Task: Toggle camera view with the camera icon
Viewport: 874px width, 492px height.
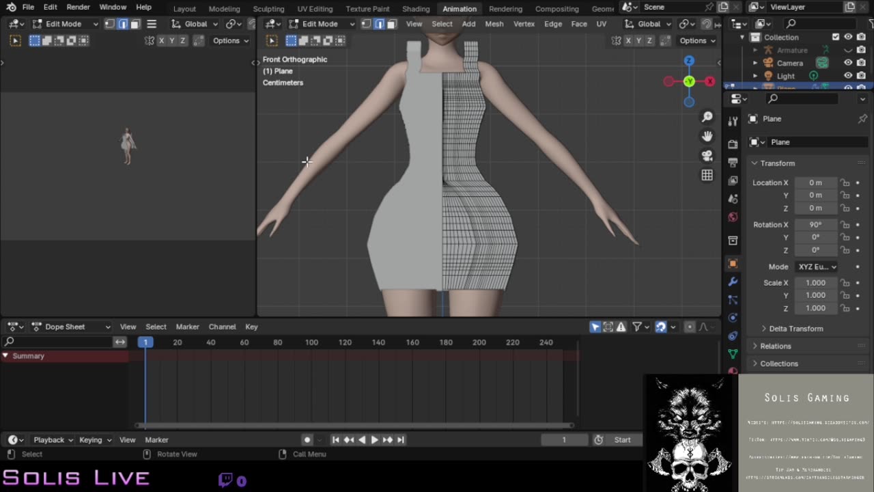Action: [707, 156]
